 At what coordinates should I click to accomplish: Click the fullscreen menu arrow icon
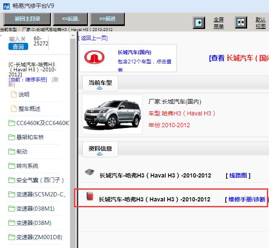pos(199,22)
